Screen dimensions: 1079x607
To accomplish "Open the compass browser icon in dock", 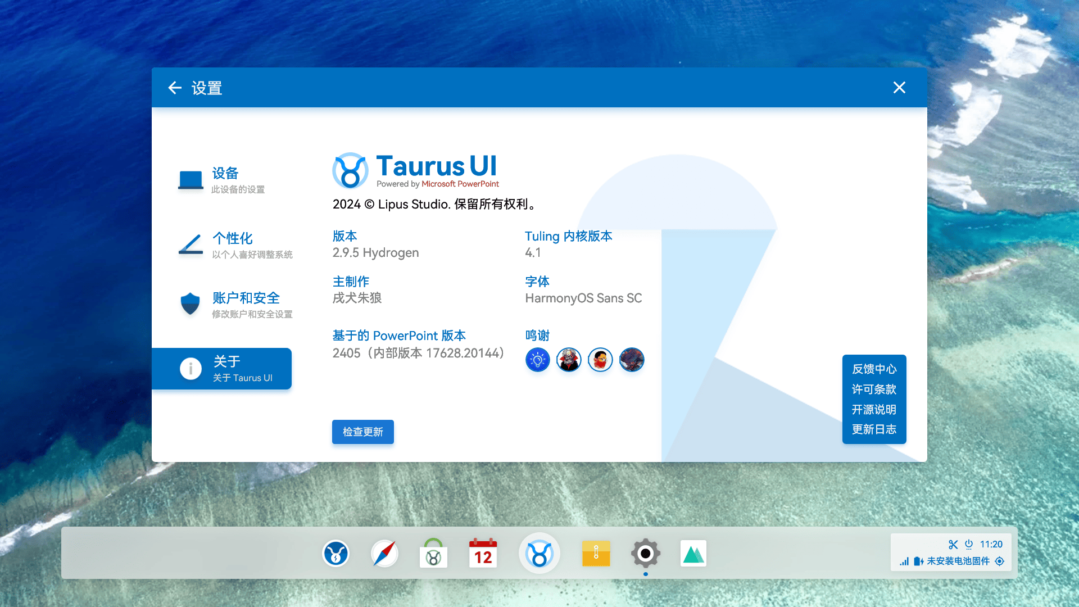I will (x=384, y=554).
